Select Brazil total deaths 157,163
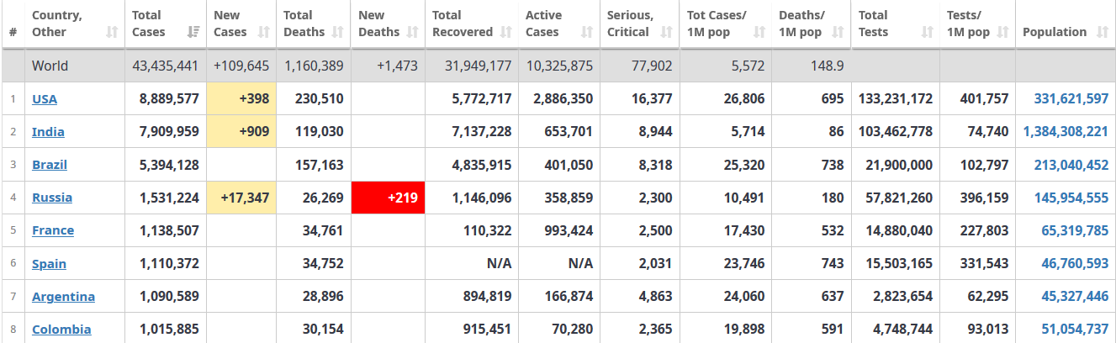1116x343 pixels. coord(320,164)
